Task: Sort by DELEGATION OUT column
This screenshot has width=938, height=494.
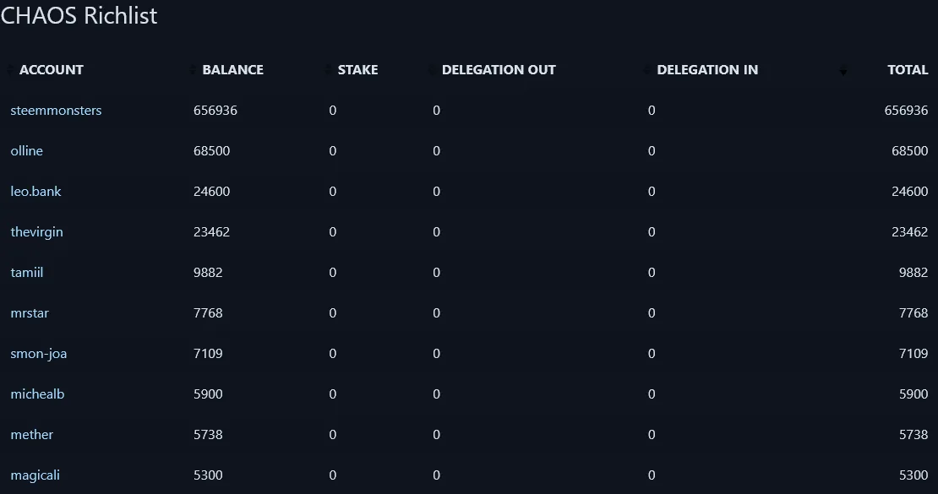Action: click(x=499, y=70)
